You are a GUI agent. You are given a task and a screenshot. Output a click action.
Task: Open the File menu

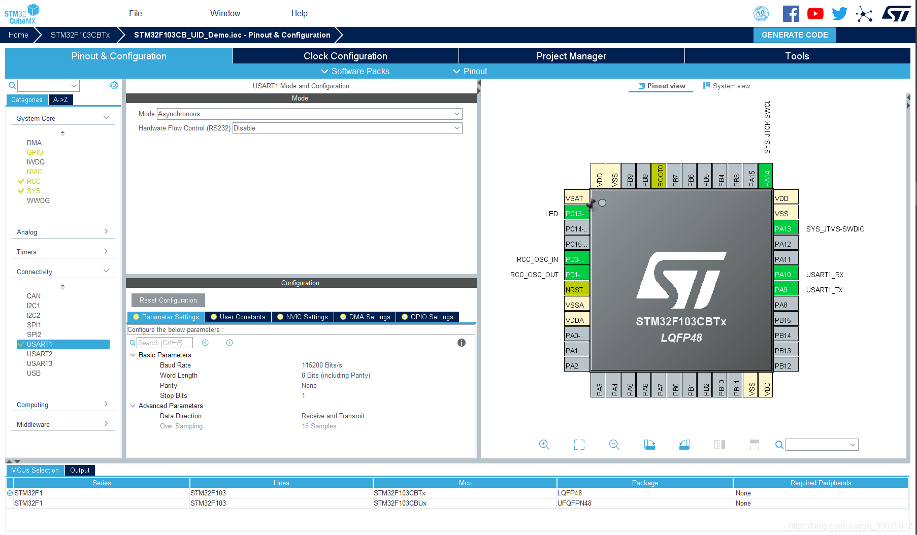pyautogui.click(x=136, y=13)
